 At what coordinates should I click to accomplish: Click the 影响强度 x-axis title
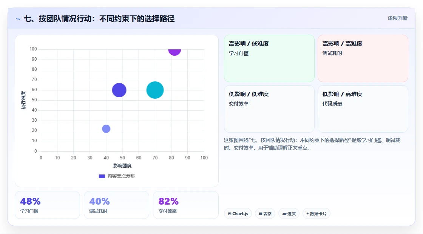pos(122,165)
